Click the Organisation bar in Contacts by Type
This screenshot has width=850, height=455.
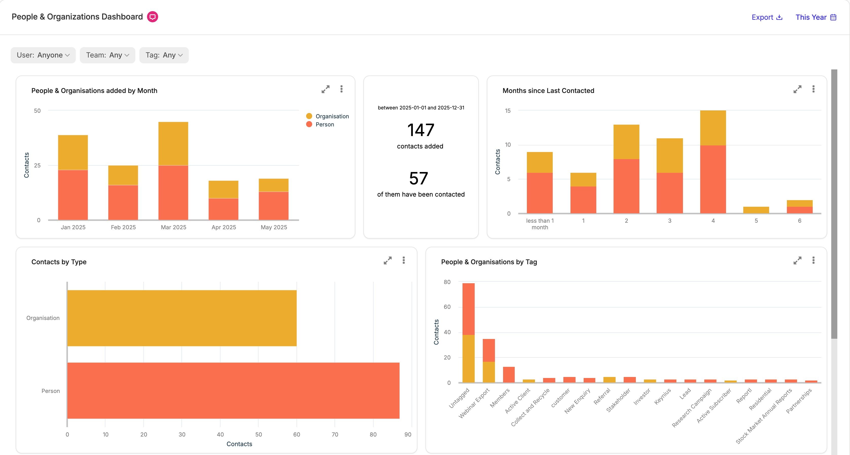tap(182, 318)
